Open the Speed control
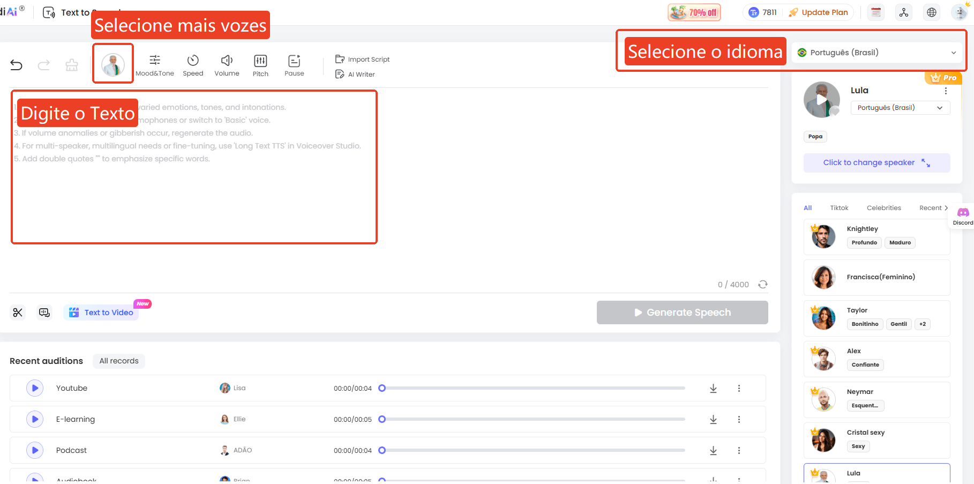This screenshot has width=974, height=484. 193,65
